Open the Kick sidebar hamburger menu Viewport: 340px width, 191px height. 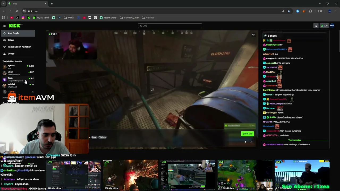5,26
